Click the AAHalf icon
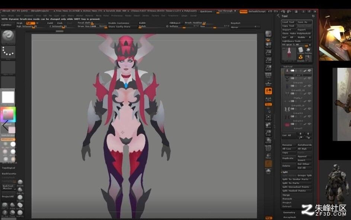Viewport: 351px width, 220px height. click(x=268, y=68)
